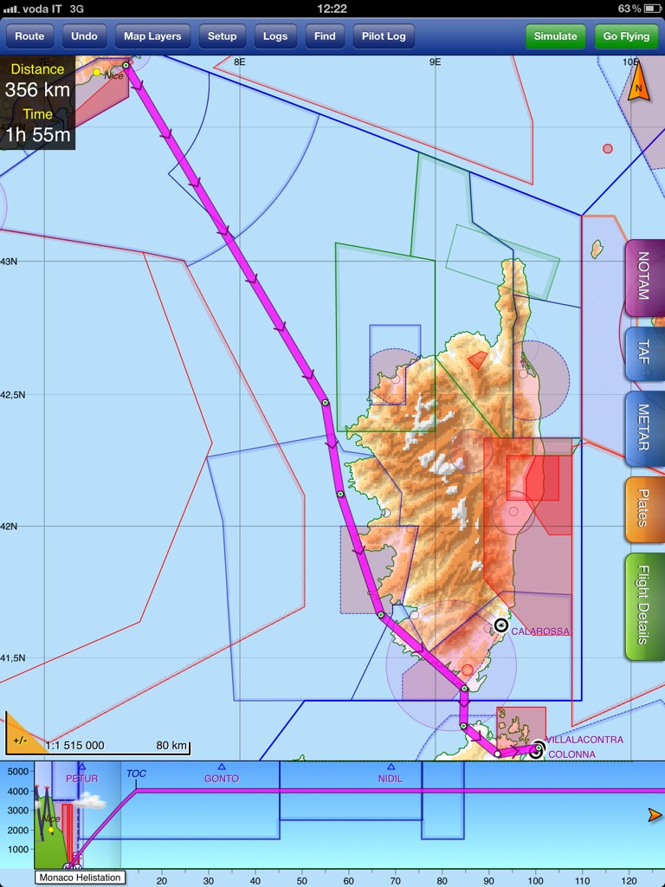Click the Undo button
The height and width of the screenshot is (887, 665).
click(84, 36)
